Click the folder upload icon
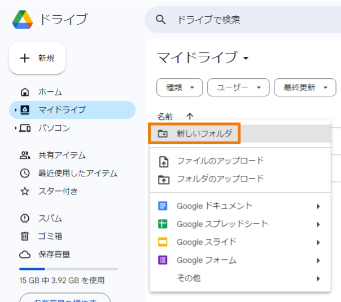341x302 pixels. click(164, 180)
